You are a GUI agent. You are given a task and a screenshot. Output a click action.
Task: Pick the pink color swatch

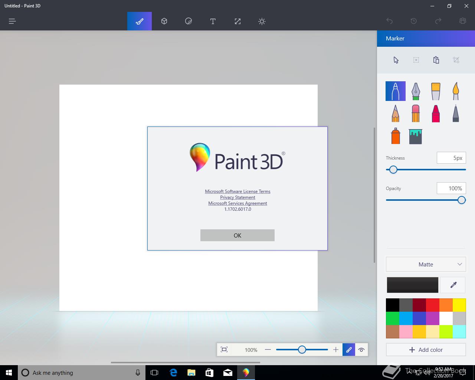click(x=406, y=332)
